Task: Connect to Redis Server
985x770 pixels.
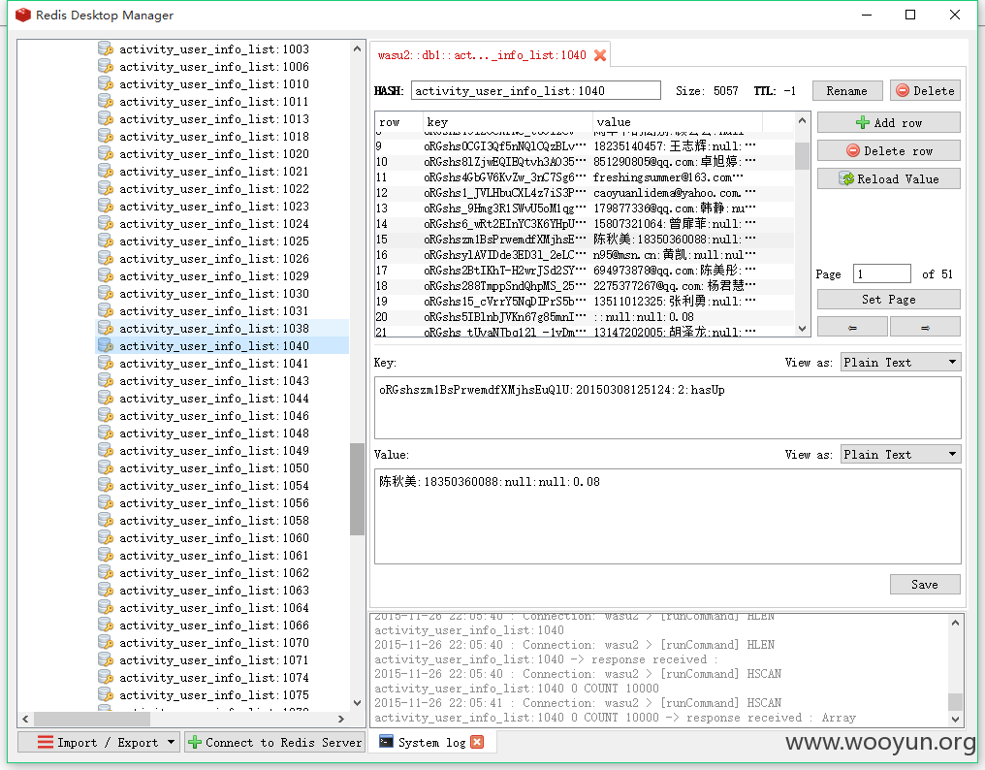Action: (x=274, y=742)
